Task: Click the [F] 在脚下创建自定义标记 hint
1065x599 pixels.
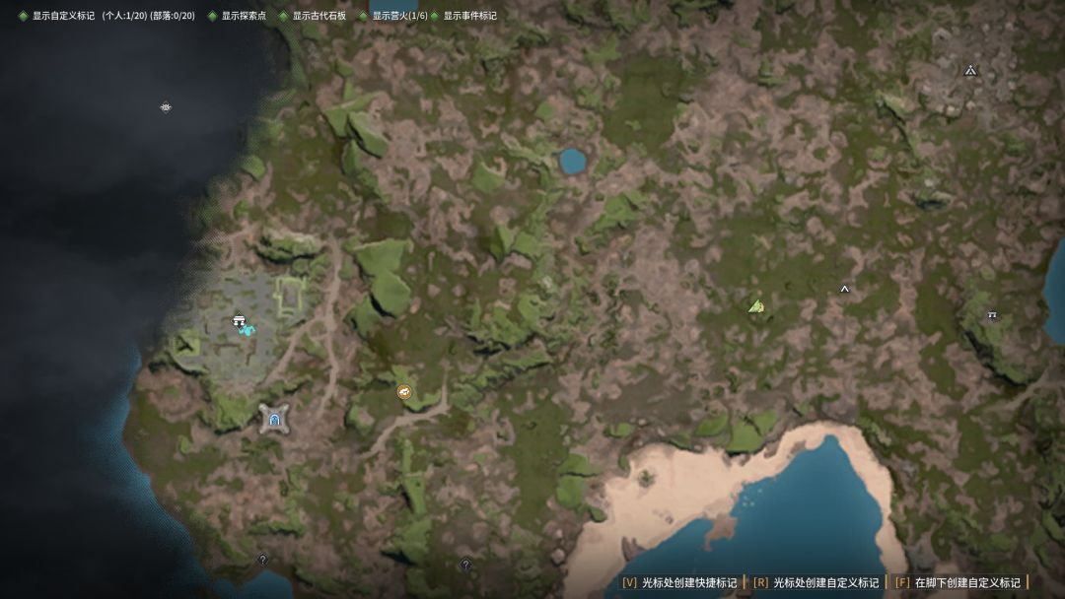Action: tap(958, 582)
